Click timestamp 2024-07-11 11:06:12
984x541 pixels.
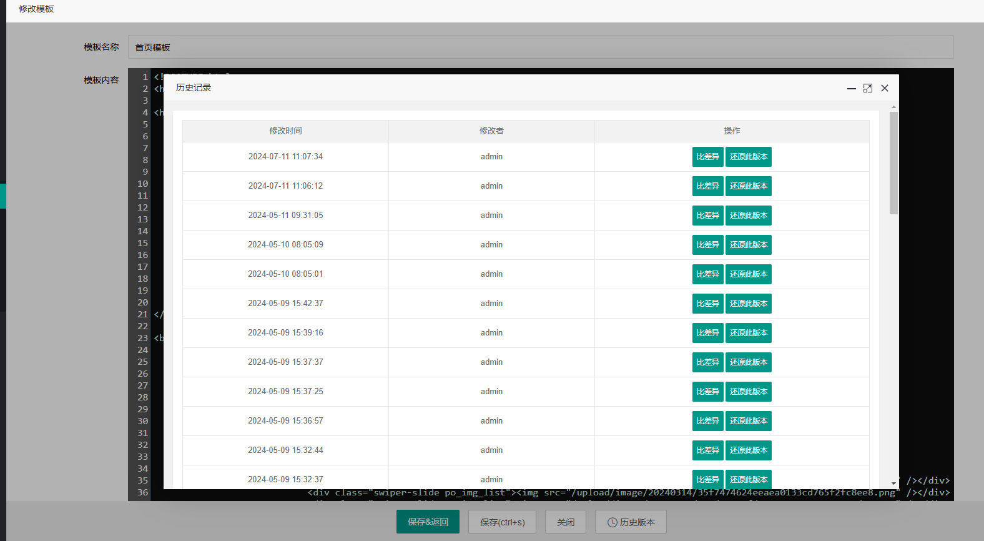click(285, 186)
